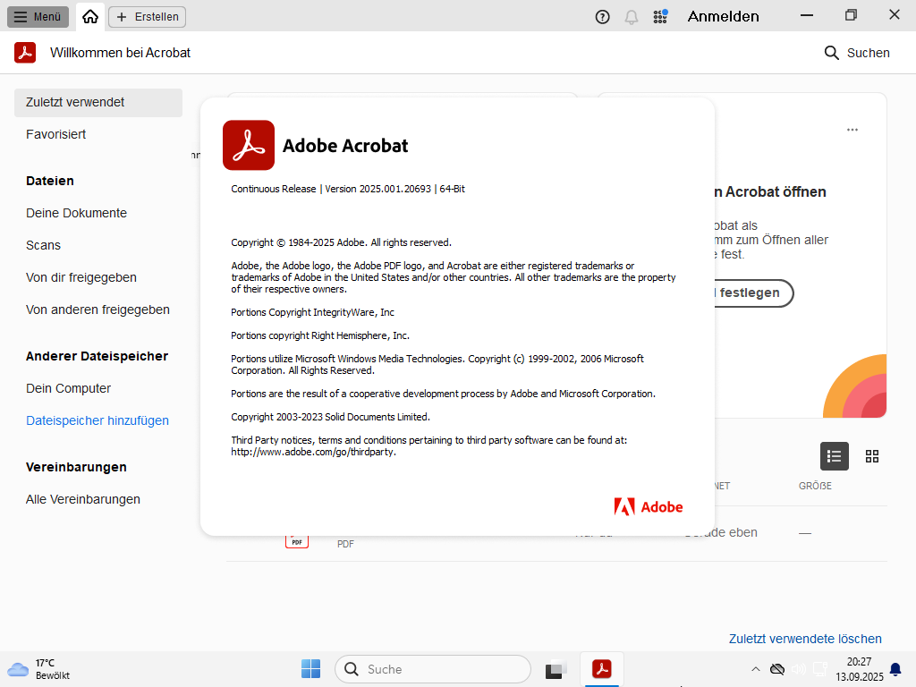Click 'Gerade eben' cell in recent row
This screenshot has width=916, height=687.
click(721, 533)
